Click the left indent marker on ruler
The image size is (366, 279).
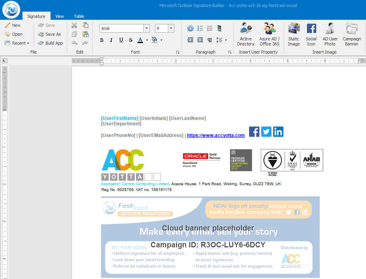101,61
